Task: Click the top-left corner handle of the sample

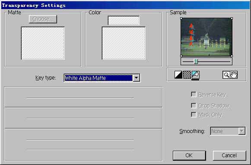Action: (181, 19)
